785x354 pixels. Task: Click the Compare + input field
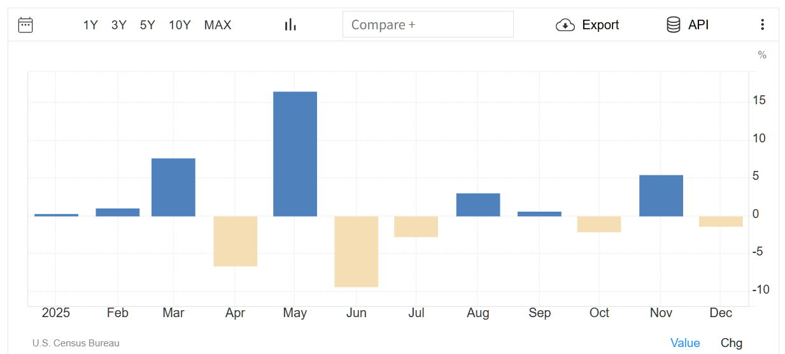click(428, 25)
